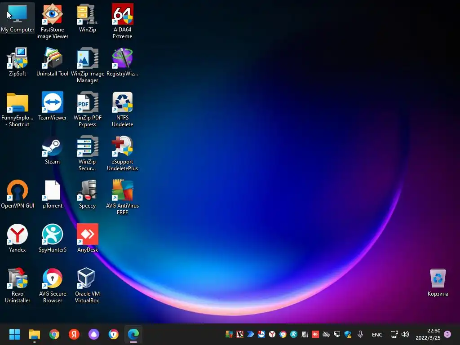Open clock showing 22:30 2022/3/25
The width and height of the screenshot is (460, 345).
[x=428, y=334]
